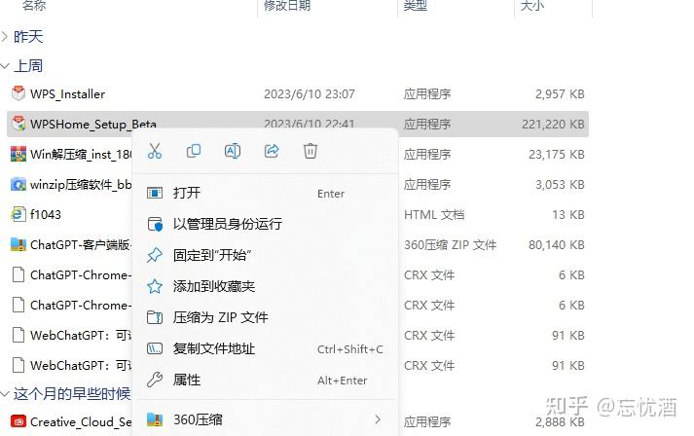Click the 360压缩 ZIP 文件 type cell
This screenshot has width=694, height=436.
pyautogui.click(x=450, y=245)
